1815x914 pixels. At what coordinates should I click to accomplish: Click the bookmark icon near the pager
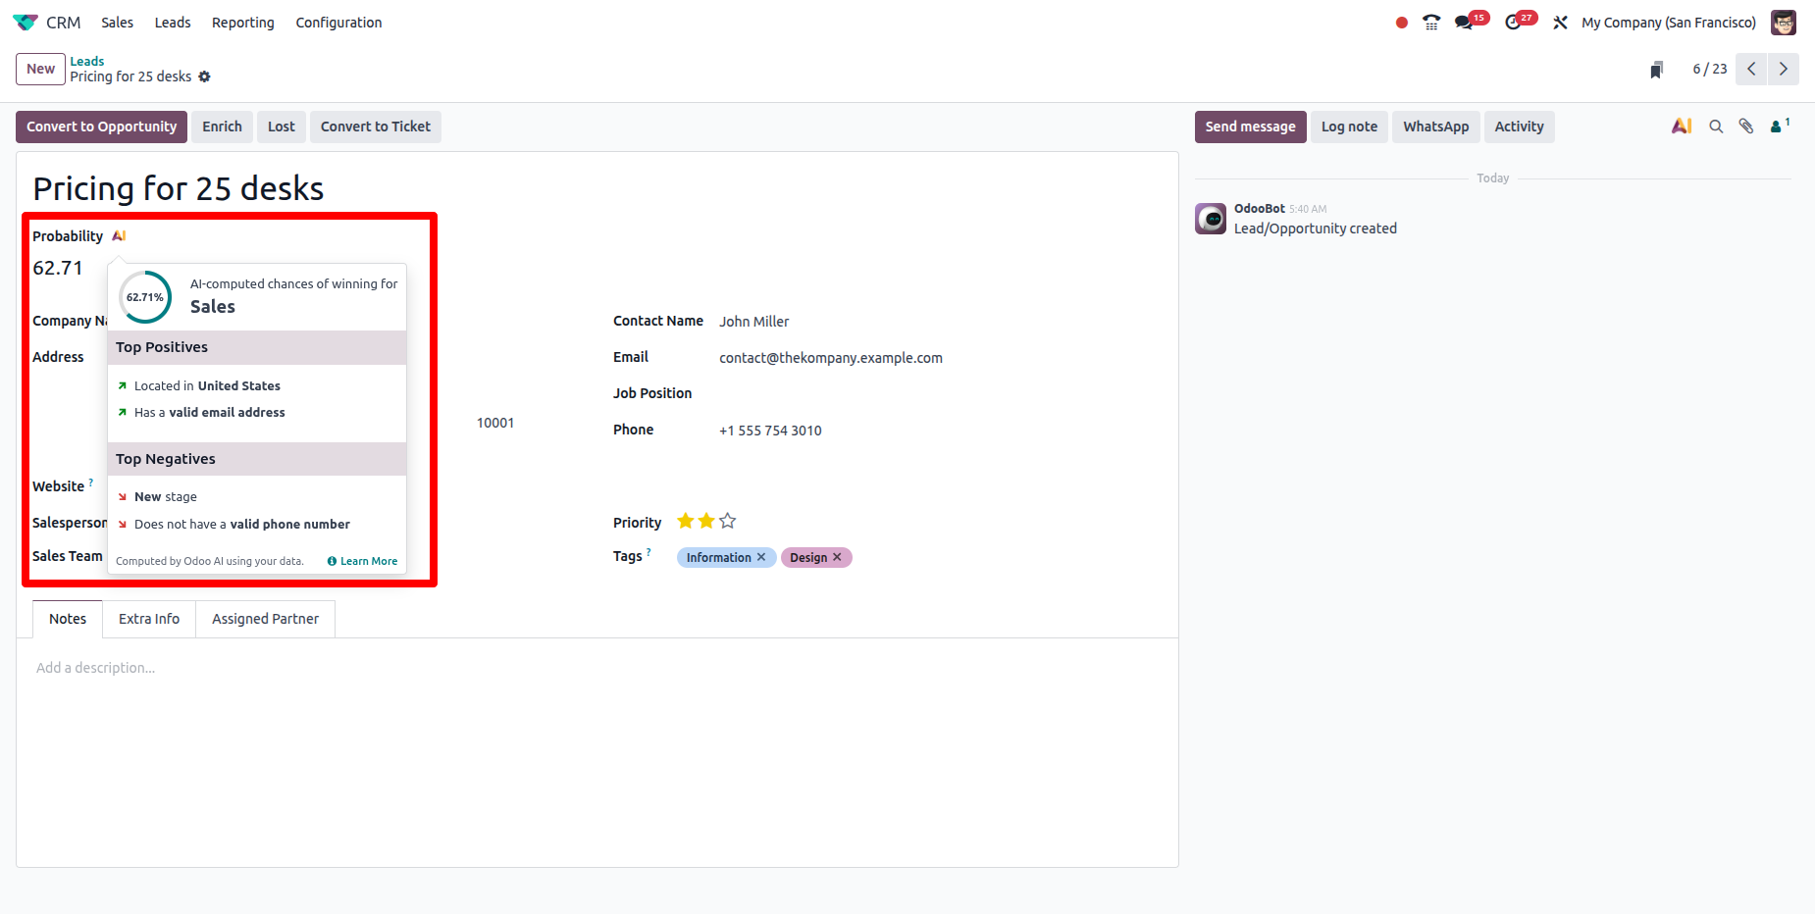coord(1656,70)
